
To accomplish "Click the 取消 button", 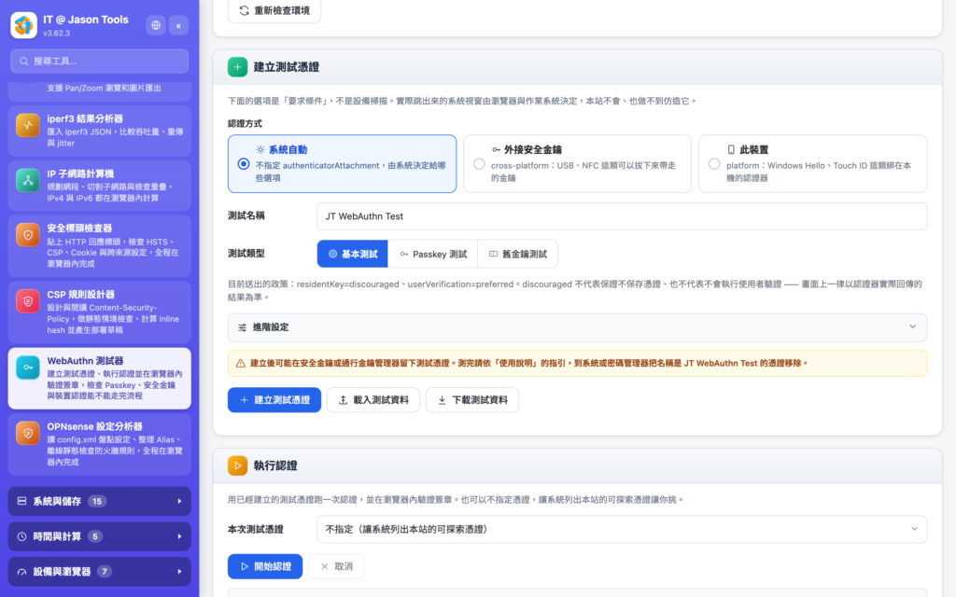I will [336, 566].
